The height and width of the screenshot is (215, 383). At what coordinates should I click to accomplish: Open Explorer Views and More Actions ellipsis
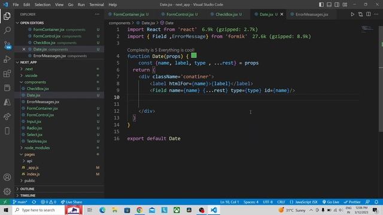coord(97,14)
